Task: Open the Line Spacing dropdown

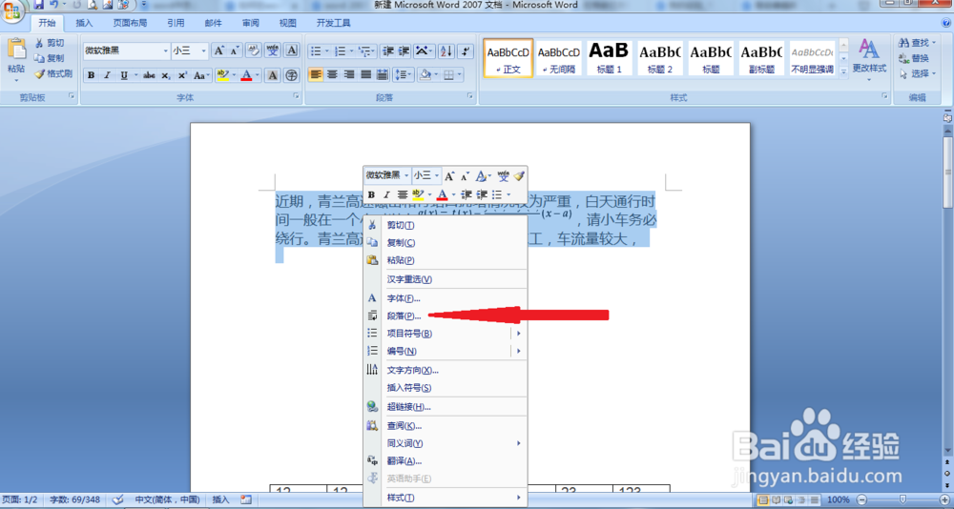Action: click(x=404, y=74)
